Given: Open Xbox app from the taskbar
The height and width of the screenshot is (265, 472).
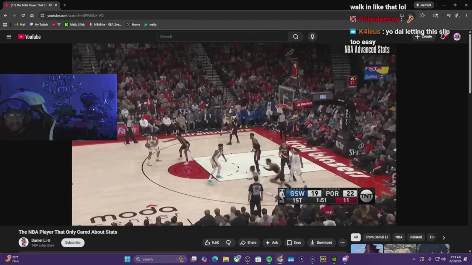Looking at the screenshot, I should point(237,259).
